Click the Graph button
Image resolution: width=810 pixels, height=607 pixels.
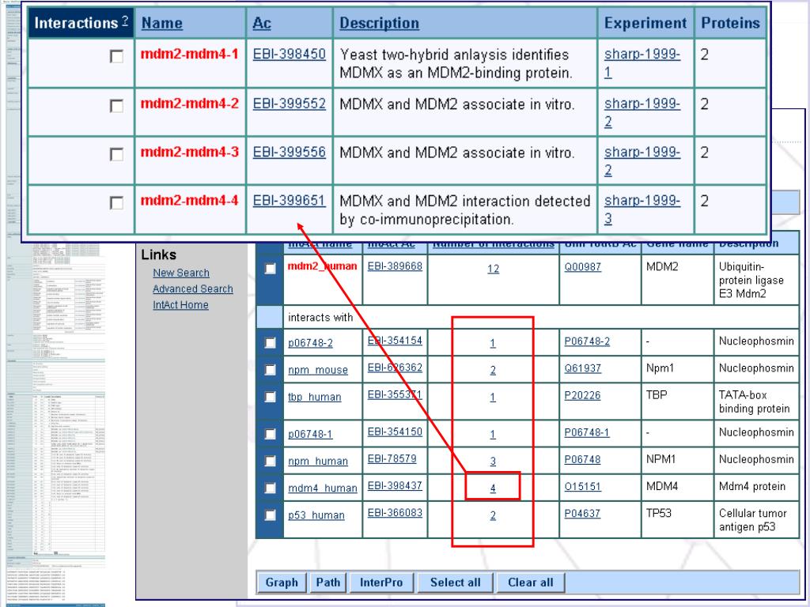coord(282,582)
